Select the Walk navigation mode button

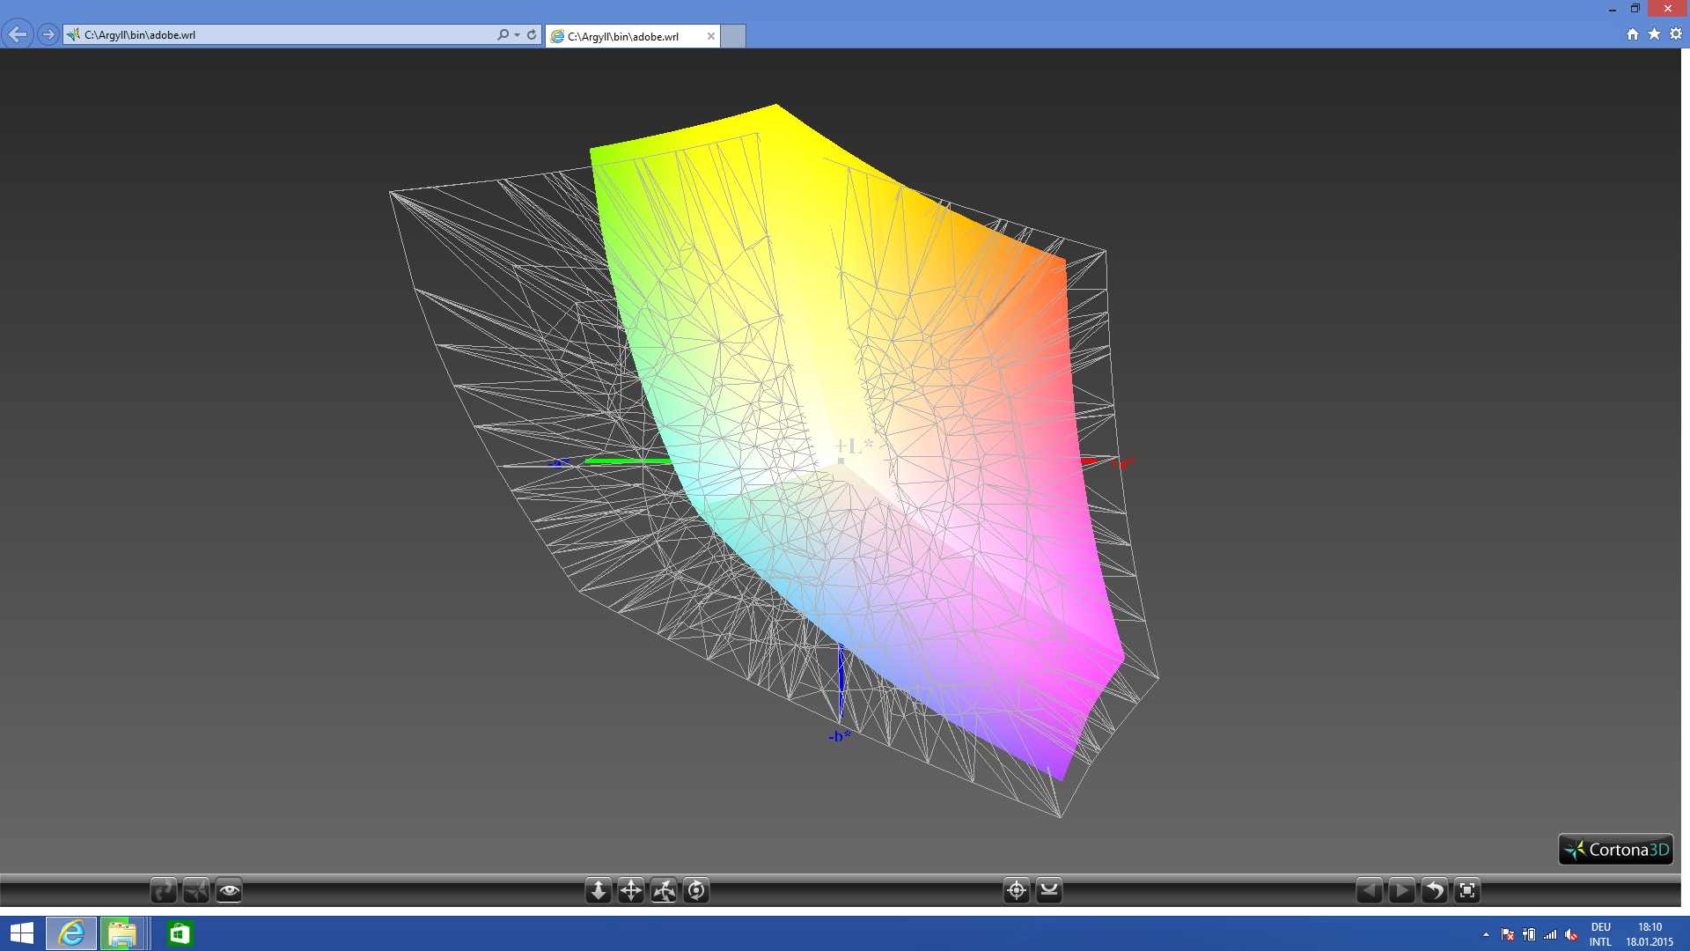(164, 890)
